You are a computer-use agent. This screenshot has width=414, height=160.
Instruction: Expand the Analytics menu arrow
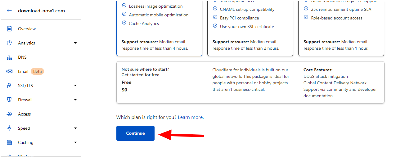coord(75,43)
